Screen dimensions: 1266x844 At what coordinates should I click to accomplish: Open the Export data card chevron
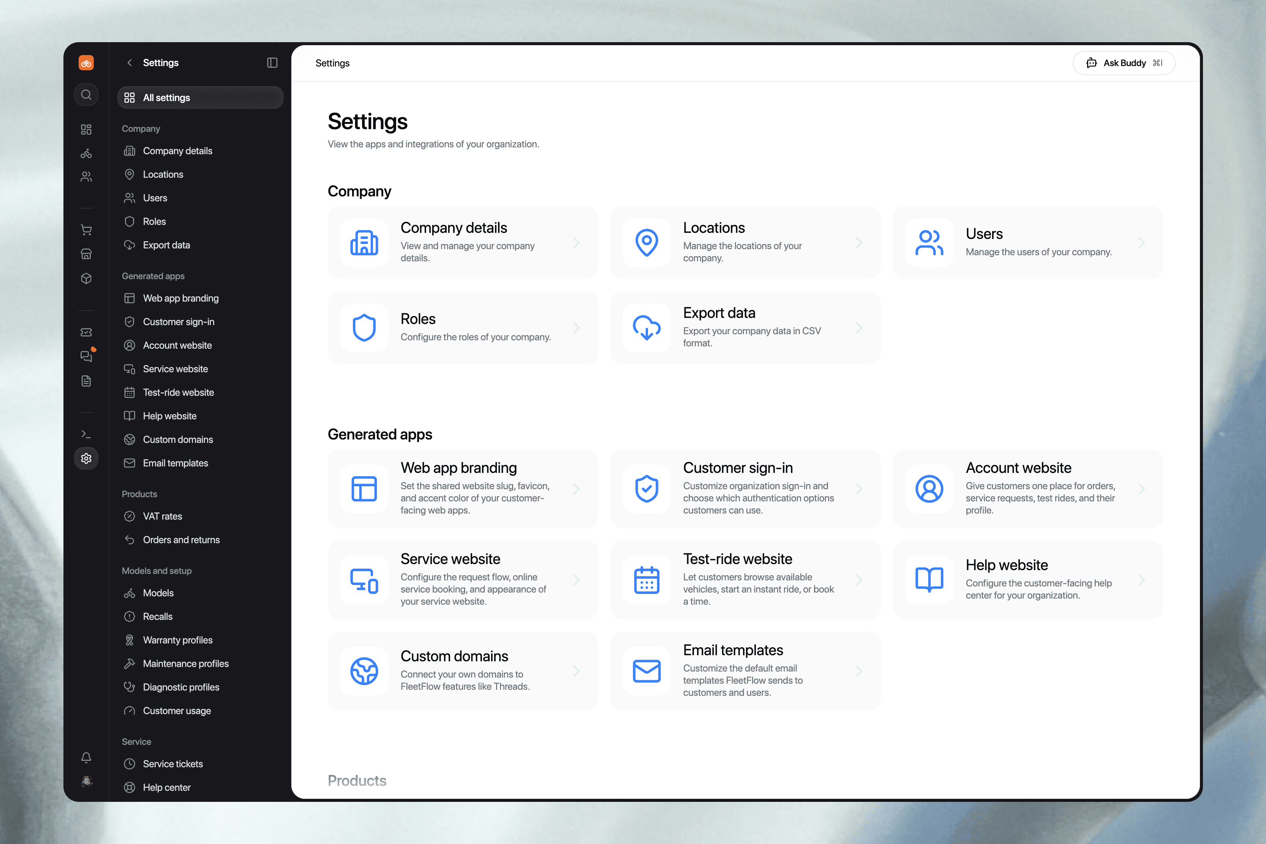click(859, 328)
